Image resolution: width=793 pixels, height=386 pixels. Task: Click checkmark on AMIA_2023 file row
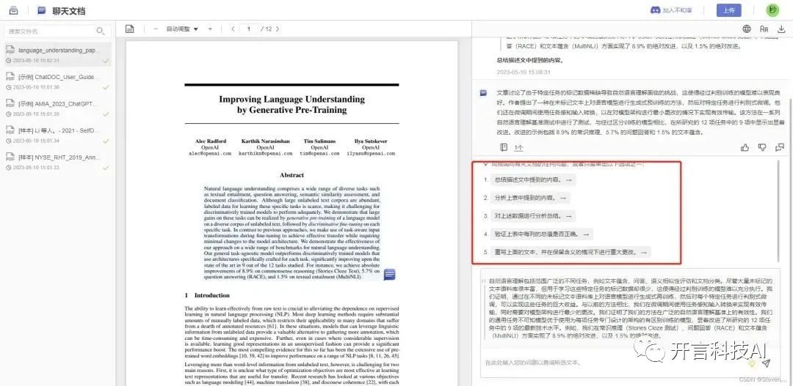click(106, 114)
